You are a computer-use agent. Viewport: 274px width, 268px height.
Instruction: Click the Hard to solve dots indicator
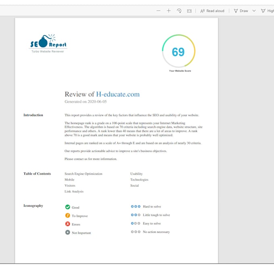click(135, 206)
